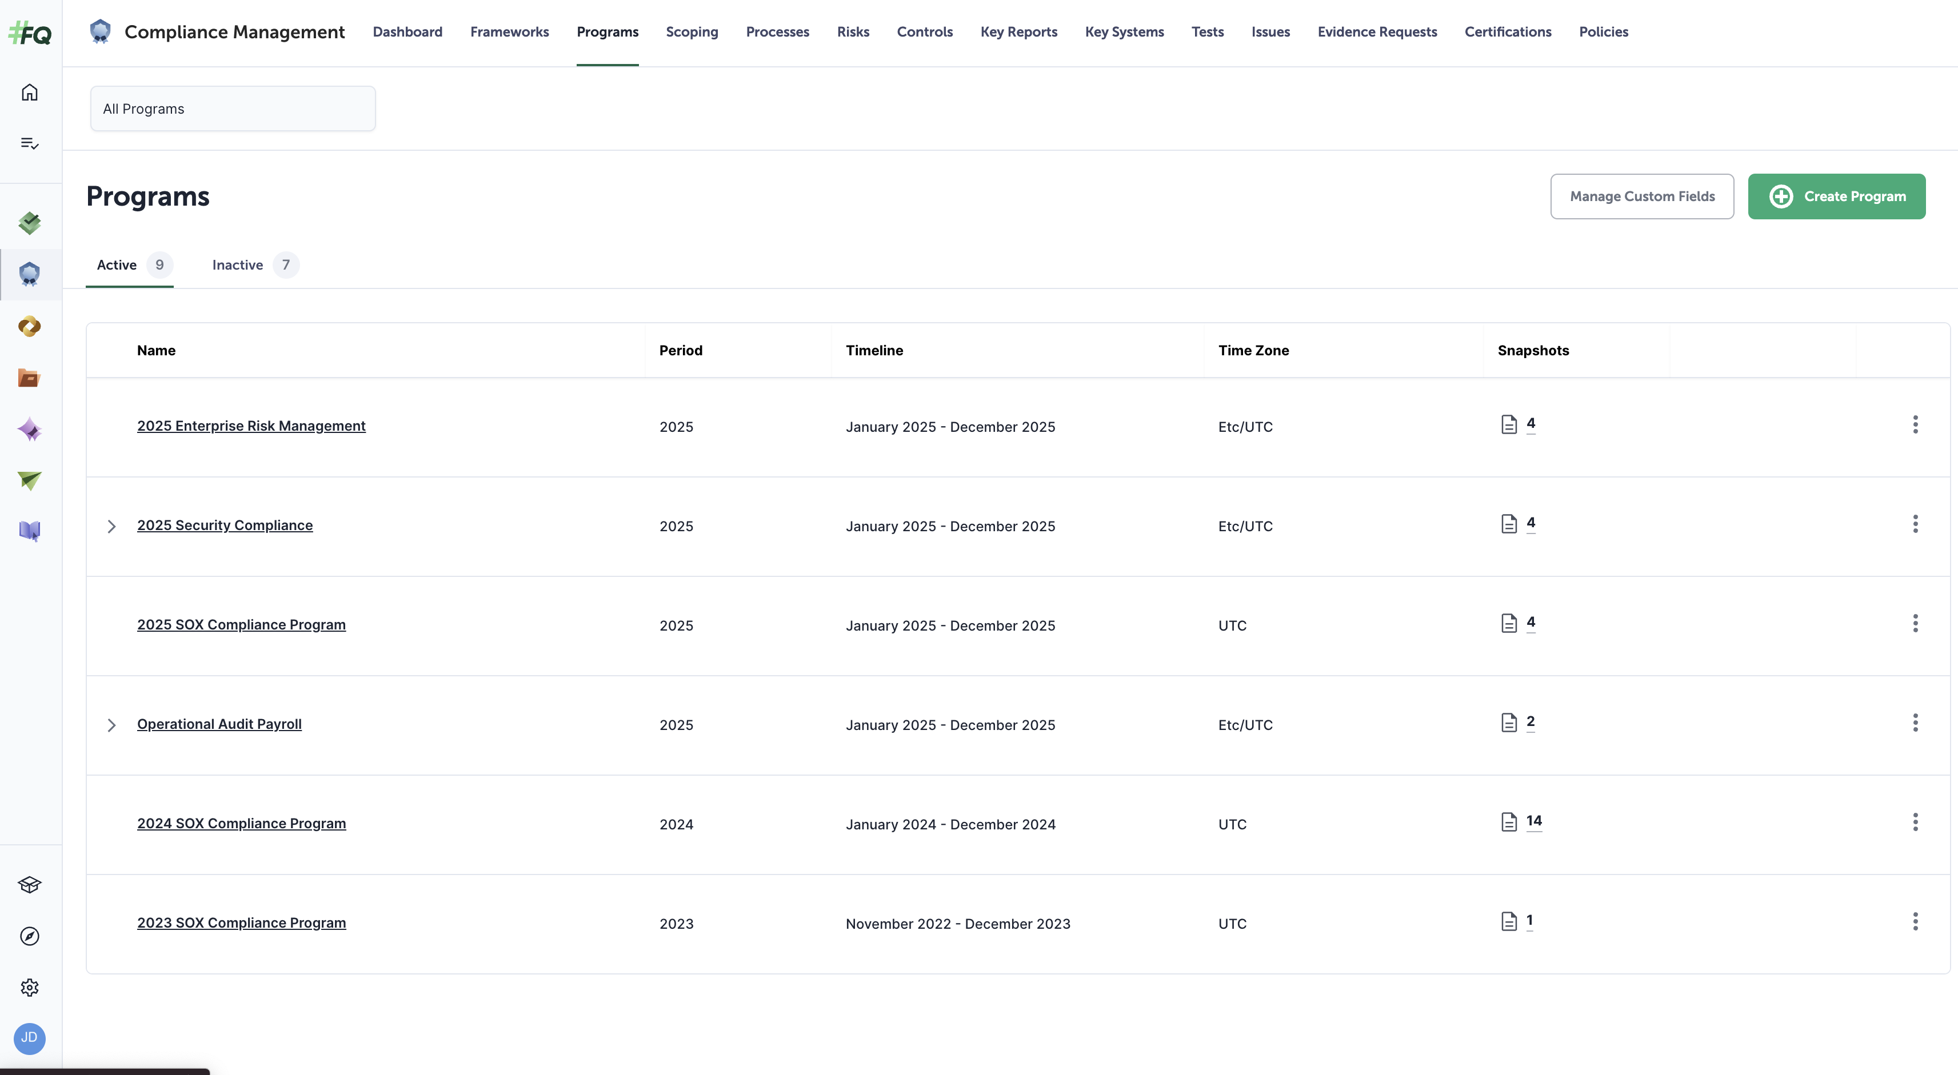The height and width of the screenshot is (1075, 1958).
Task: Open the compass explore icon near bottom
Action: (30, 936)
